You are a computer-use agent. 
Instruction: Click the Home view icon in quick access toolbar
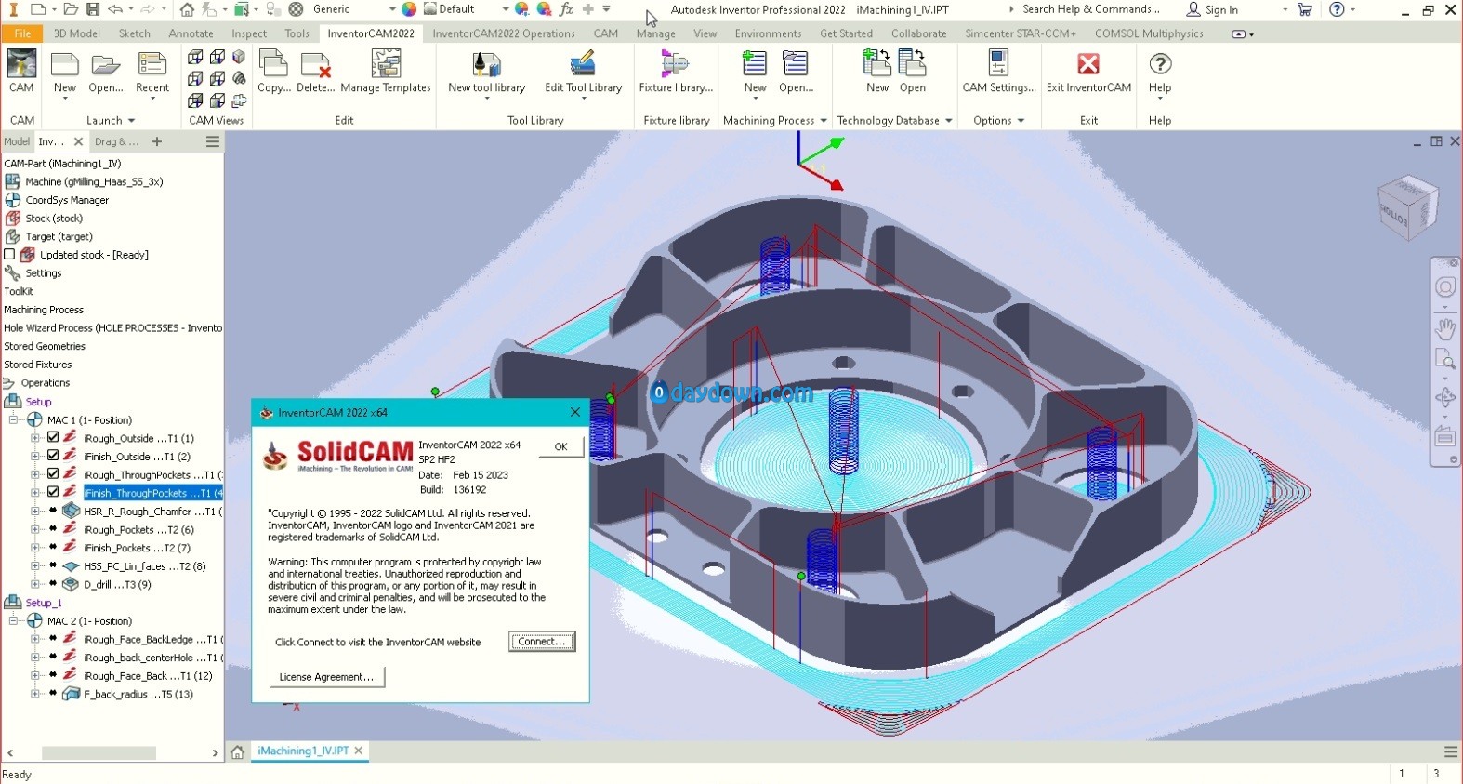click(x=187, y=9)
